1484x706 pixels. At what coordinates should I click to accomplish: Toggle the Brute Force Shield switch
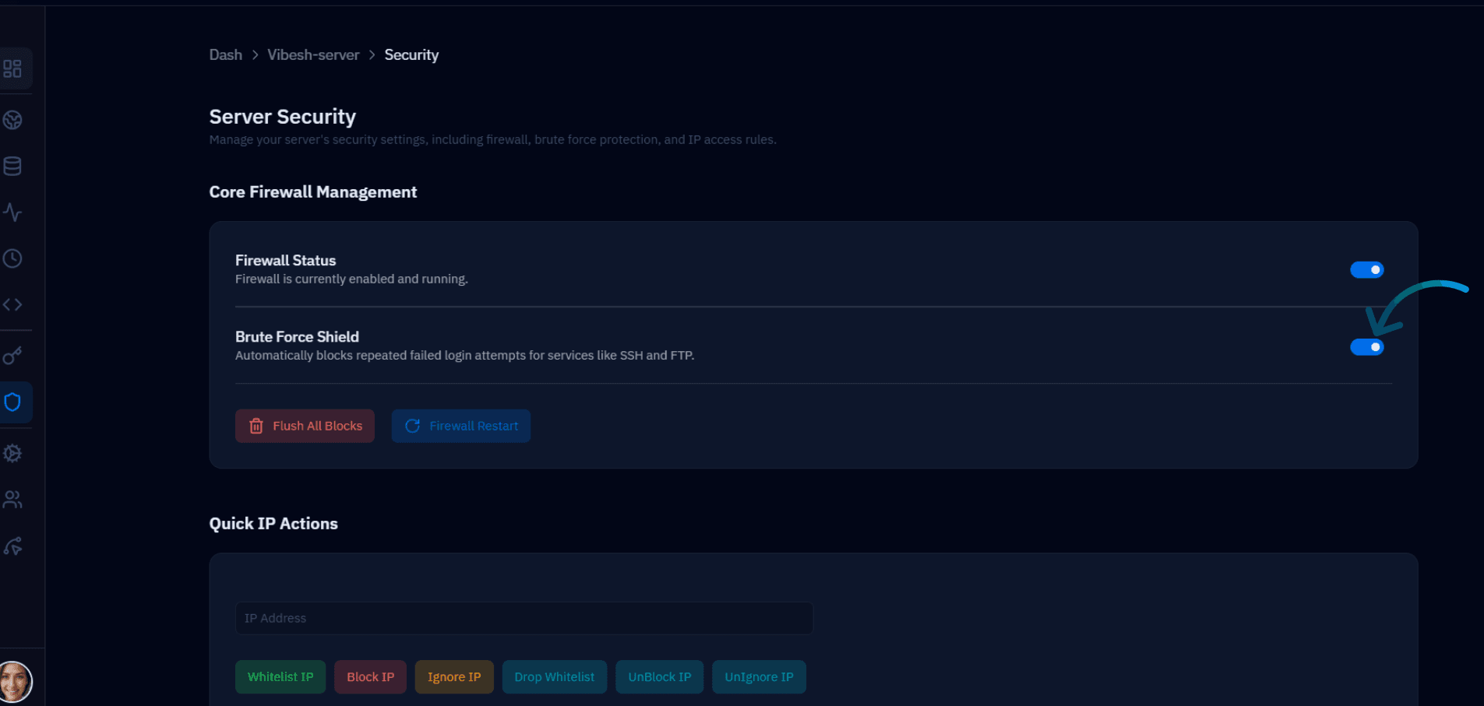pos(1366,346)
